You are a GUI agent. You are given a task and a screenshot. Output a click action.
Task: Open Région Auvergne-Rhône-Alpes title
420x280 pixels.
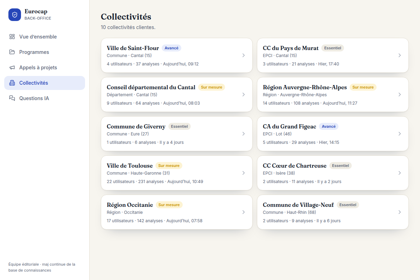click(305, 87)
